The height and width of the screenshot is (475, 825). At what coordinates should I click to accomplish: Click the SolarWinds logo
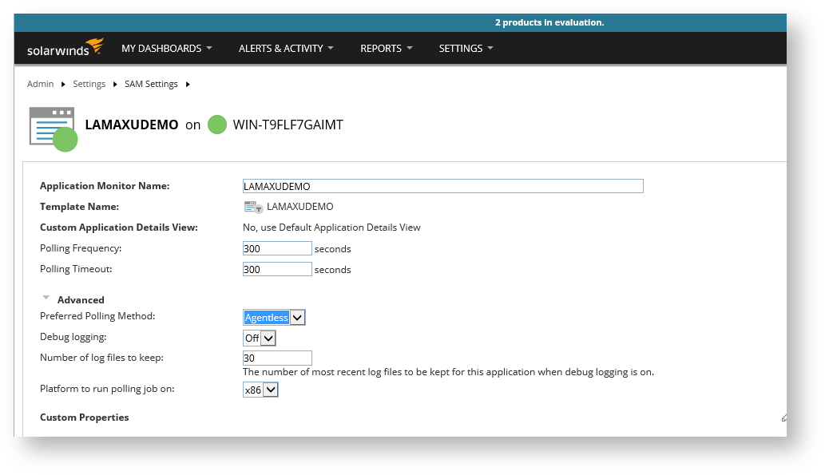[65, 48]
